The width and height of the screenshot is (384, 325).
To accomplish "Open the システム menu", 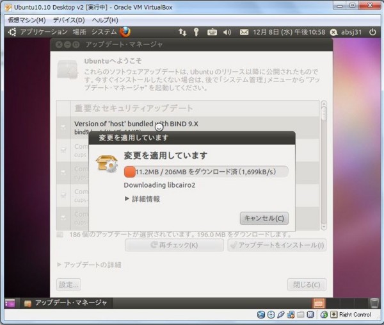I will pyautogui.click(x=104, y=32).
